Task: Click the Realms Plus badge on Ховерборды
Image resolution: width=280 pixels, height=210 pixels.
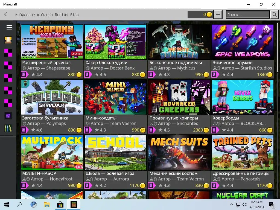Action: click(215, 130)
